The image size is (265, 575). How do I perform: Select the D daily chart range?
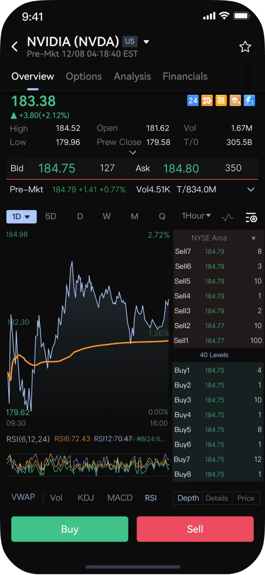tap(80, 217)
